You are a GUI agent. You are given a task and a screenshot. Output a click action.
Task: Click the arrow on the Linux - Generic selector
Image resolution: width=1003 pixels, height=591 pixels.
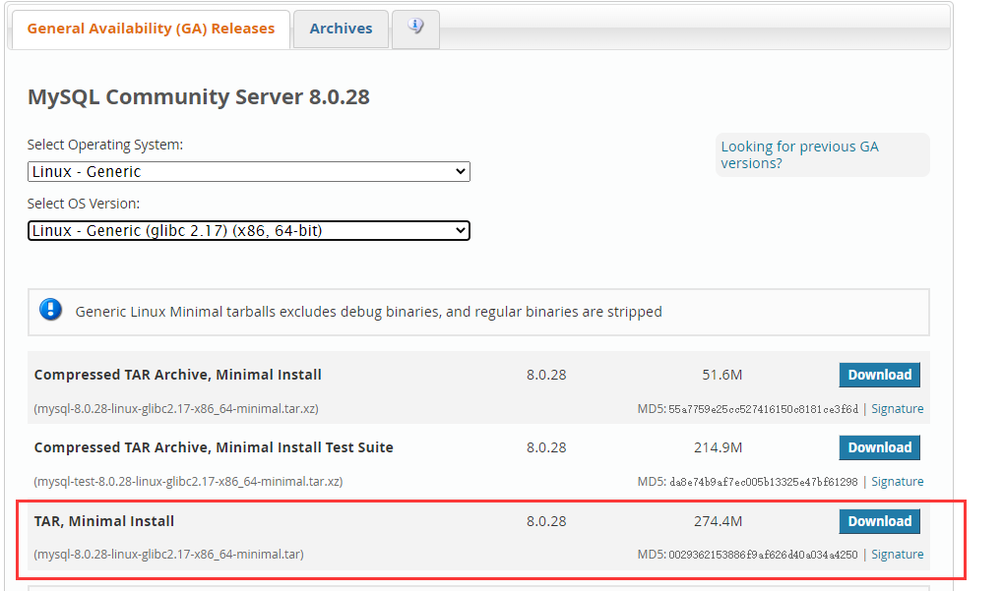point(461,171)
